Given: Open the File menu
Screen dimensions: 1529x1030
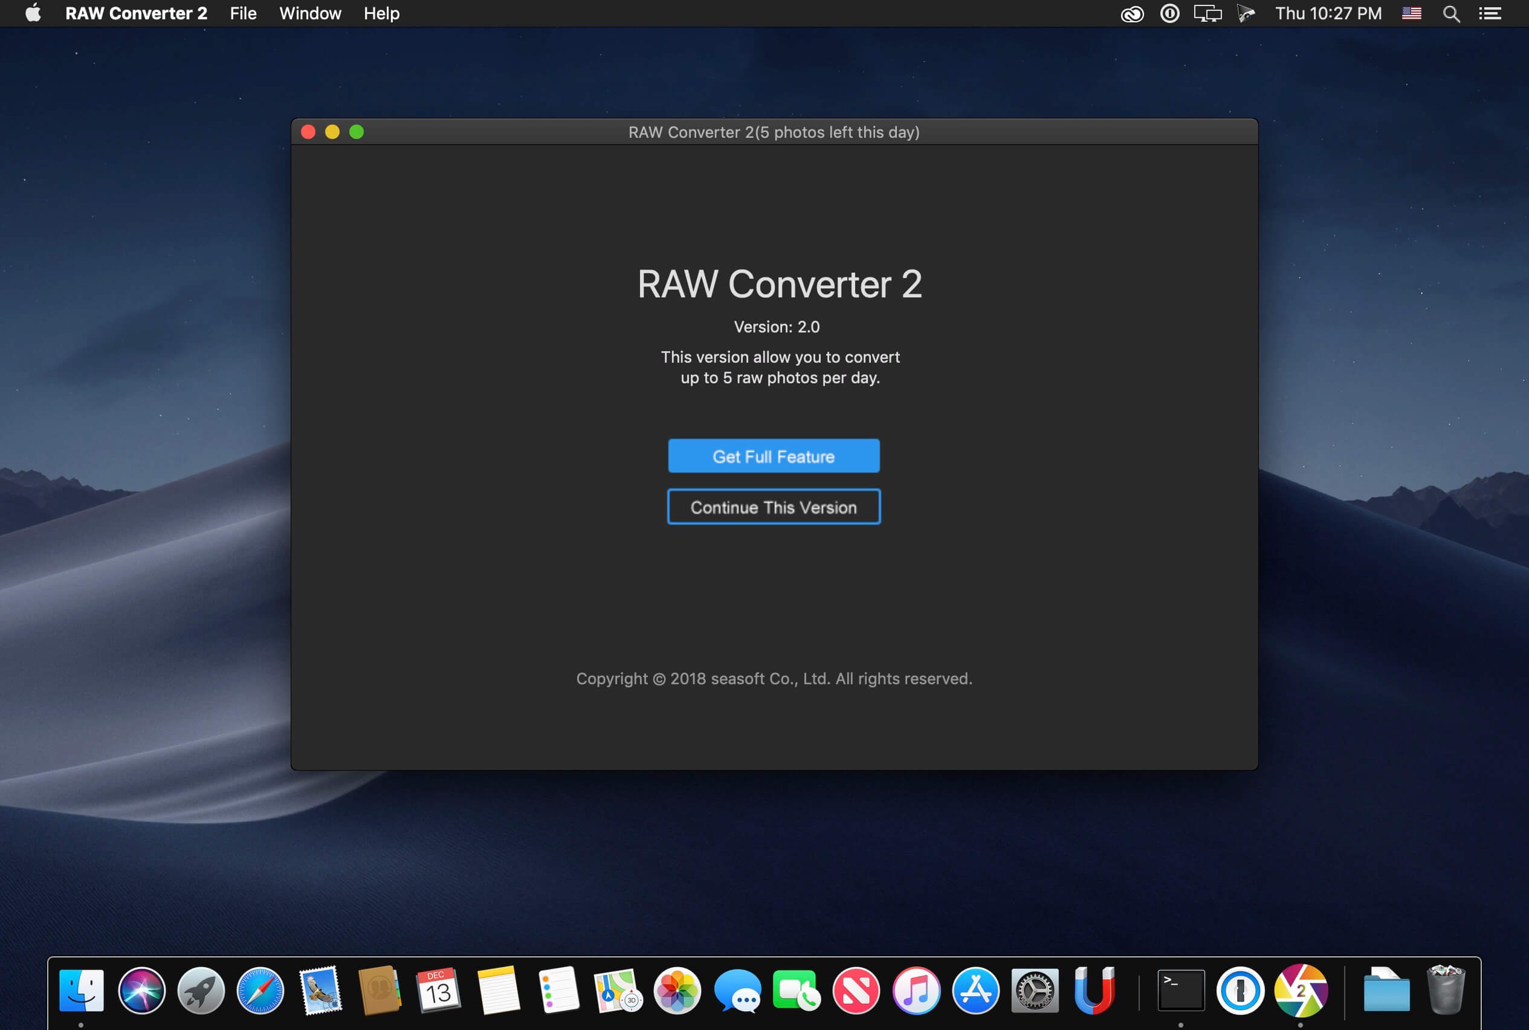Looking at the screenshot, I should tap(243, 13).
